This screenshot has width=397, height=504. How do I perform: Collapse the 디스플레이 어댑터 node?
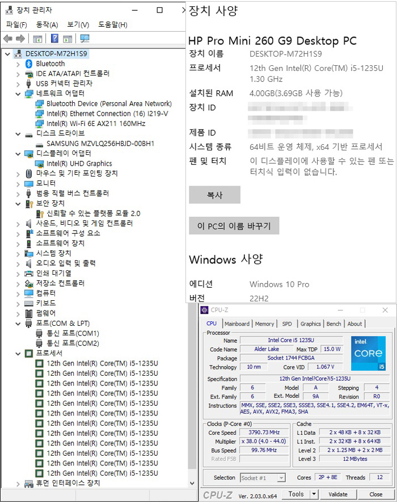18,154
